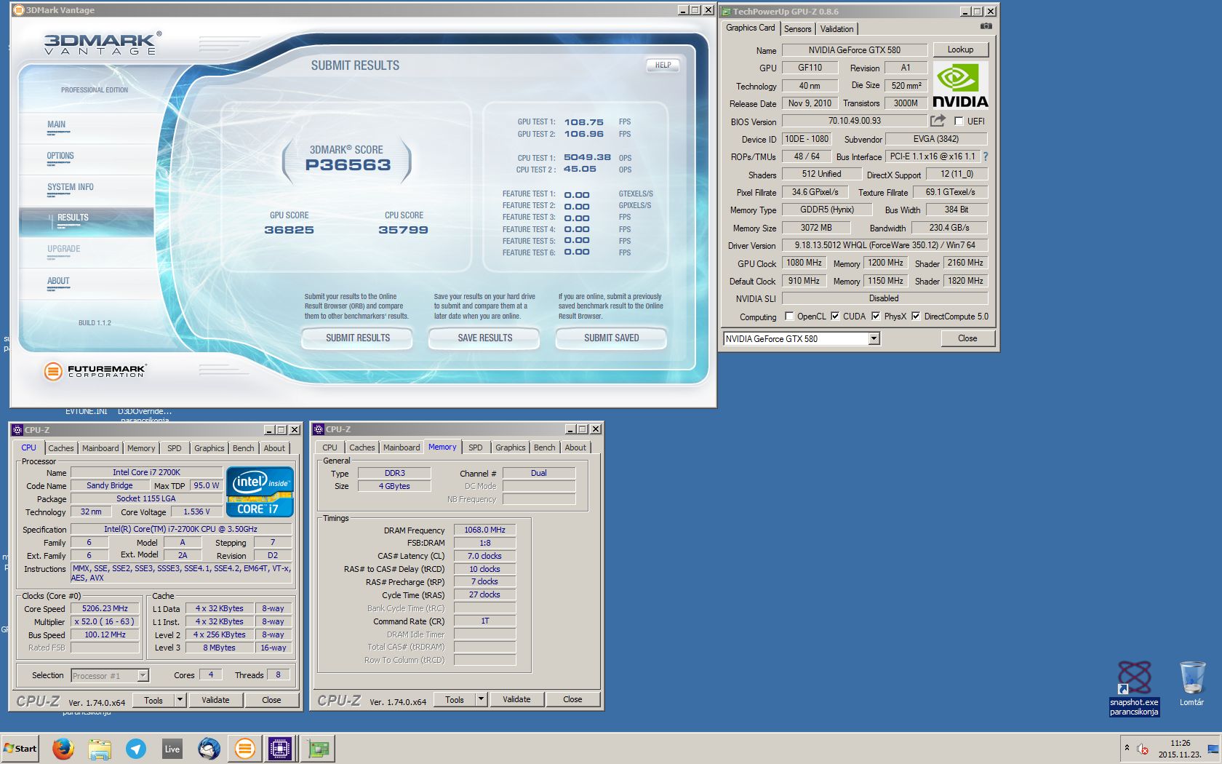
Task: Open Caches tab in CPU-Z Memory window
Action: [x=362, y=447]
